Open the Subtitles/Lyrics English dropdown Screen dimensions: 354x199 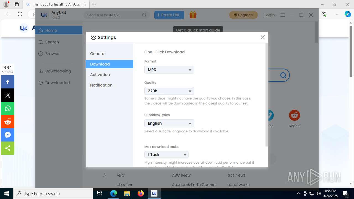[169, 123]
